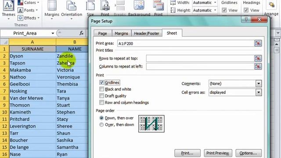Select cell containing Van der Merwe
This screenshot has width=281, height=158.
pyautogui.click(x=32, y=98)
